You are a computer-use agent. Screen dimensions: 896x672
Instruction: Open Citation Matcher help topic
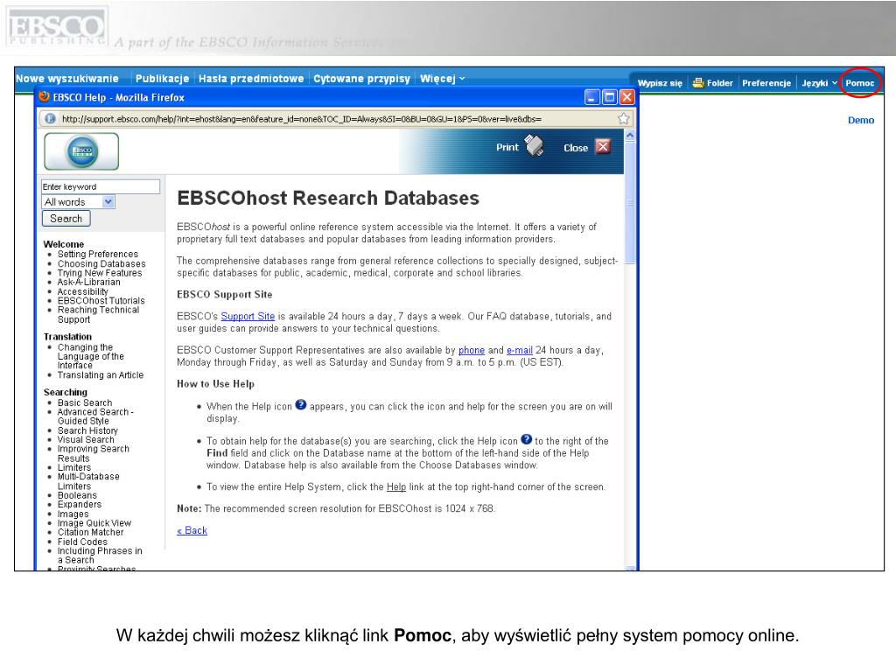click(90, 532)
